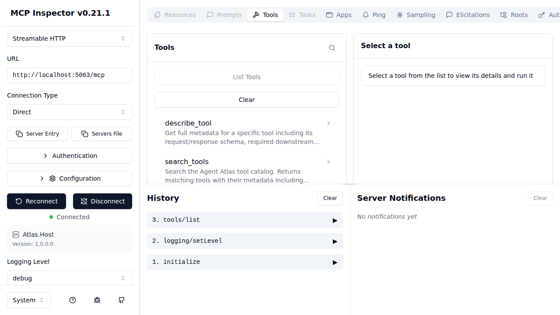Viewport: 560px width, 315px height.
Task: Open the Streamable HTTP transport dropdown
Action: click(69, 38)
